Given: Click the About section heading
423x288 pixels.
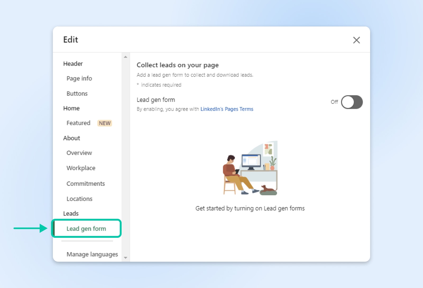Looking at the screenshot, I should click(71, 138).
